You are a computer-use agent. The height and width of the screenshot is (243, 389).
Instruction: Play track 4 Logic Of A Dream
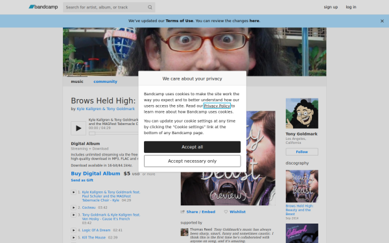73,230
